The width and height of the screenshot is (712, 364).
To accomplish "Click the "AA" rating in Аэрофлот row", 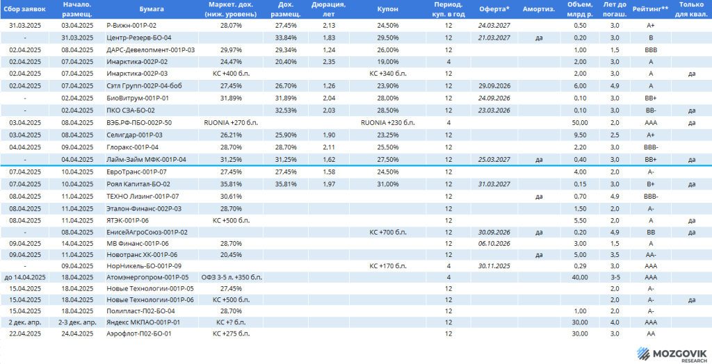I will pos(650,333).
